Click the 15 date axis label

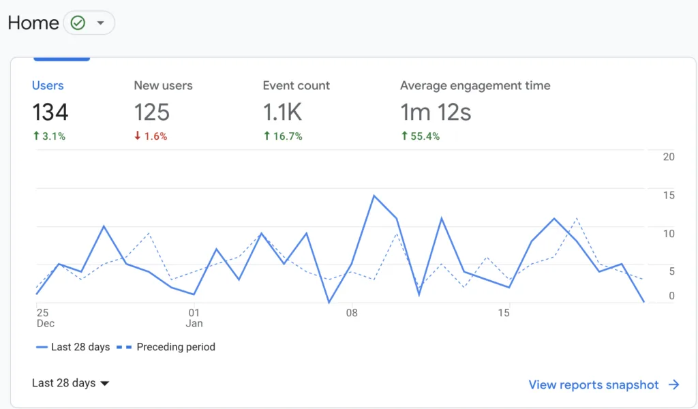point(504,313)
